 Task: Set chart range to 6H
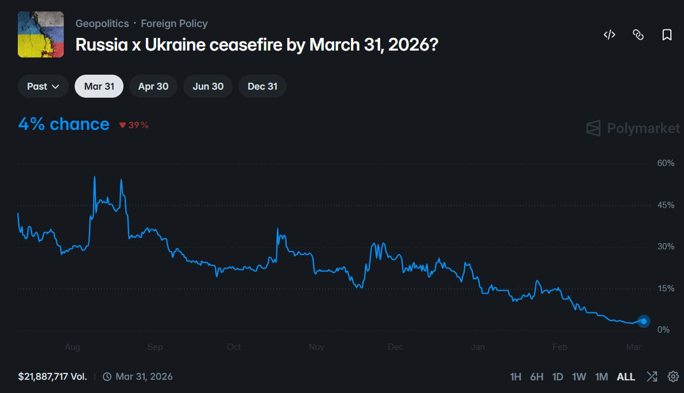(x=536, y=377)
